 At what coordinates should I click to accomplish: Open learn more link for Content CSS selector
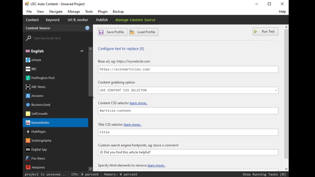click(138, 103)
